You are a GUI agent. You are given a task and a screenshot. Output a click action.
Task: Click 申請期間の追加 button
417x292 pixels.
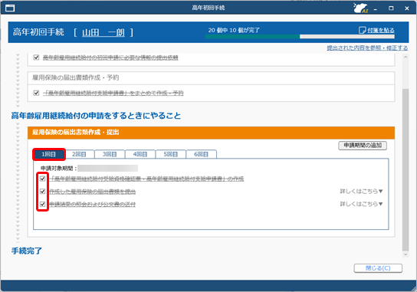click(363, 146)
